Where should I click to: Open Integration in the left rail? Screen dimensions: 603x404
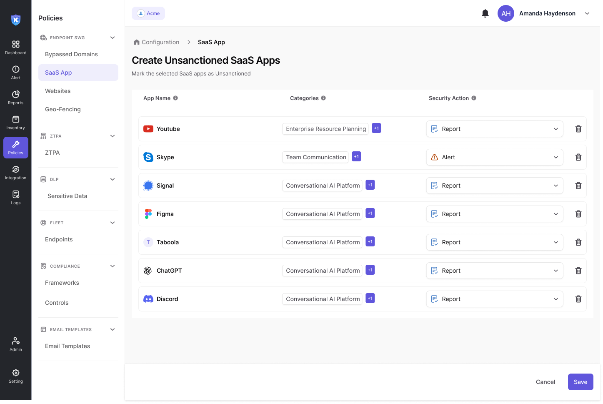(16, 173)
